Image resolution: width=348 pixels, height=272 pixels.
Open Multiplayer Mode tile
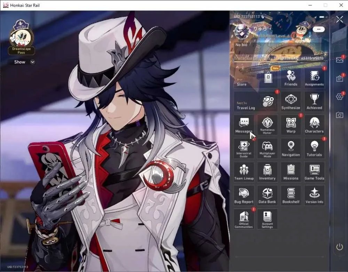pos(267,149)
